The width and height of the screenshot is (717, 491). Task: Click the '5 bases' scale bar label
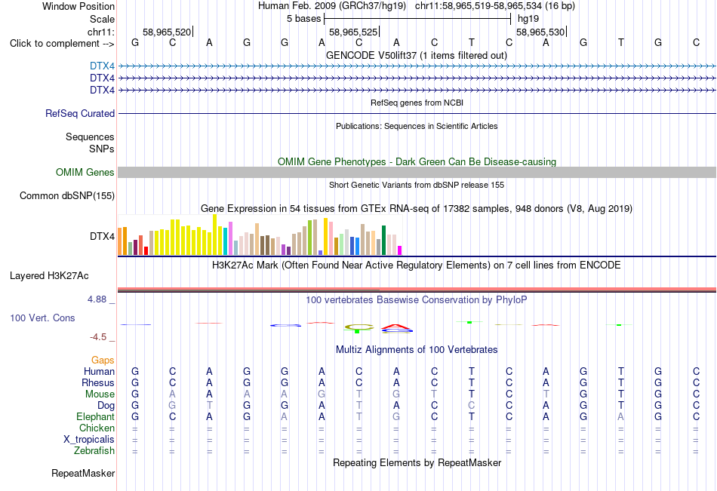303,19
